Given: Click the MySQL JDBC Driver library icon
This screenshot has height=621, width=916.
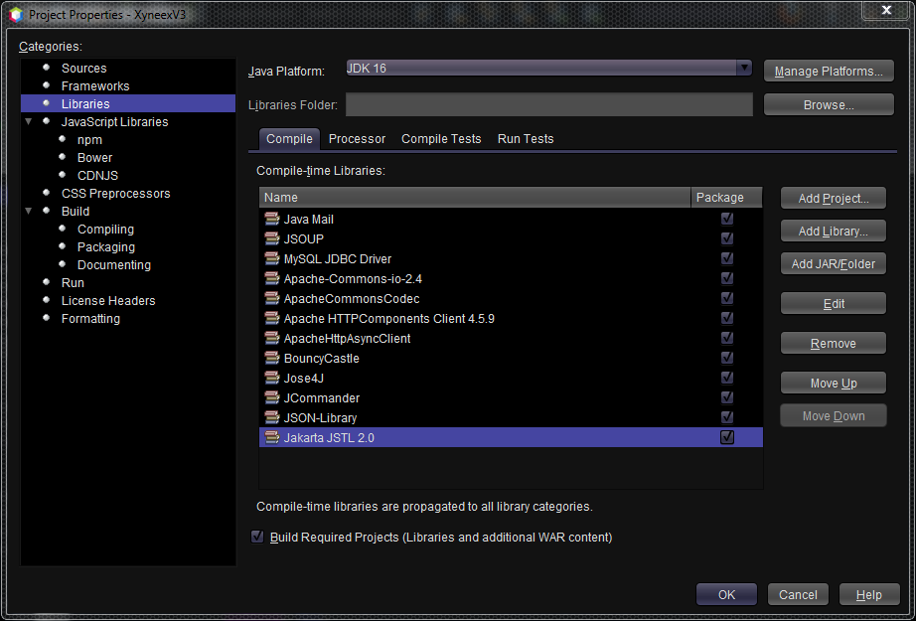Looking at the screenshot, I should click(x=271, y=258).
